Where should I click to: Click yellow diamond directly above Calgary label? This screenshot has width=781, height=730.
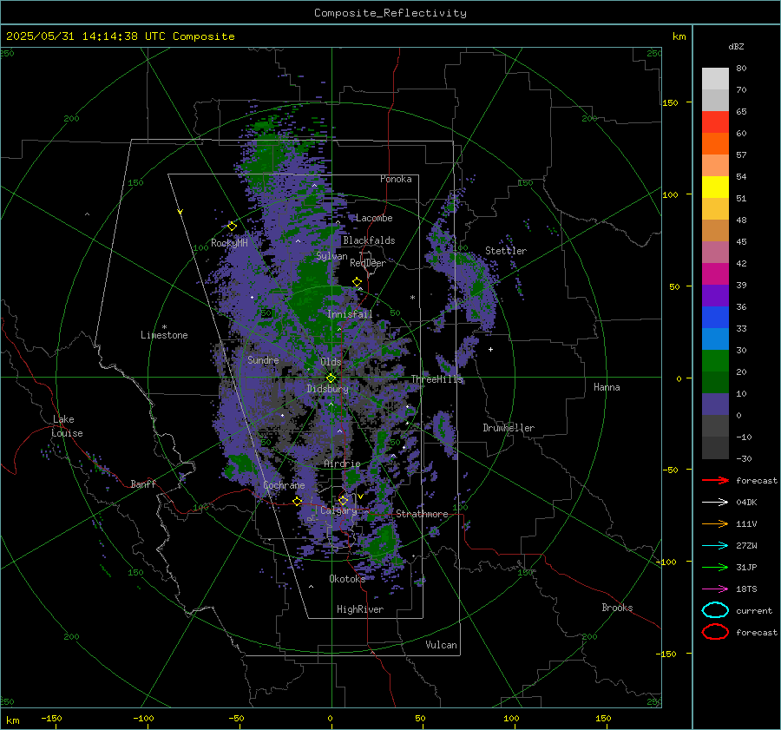[x=343, y=500]
